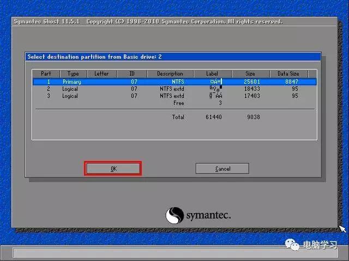
Task: Click the Letter column header
Action: pos(101,73)
